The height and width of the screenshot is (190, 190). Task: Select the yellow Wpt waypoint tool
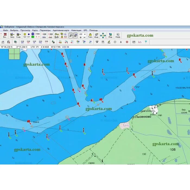point(25,35)
